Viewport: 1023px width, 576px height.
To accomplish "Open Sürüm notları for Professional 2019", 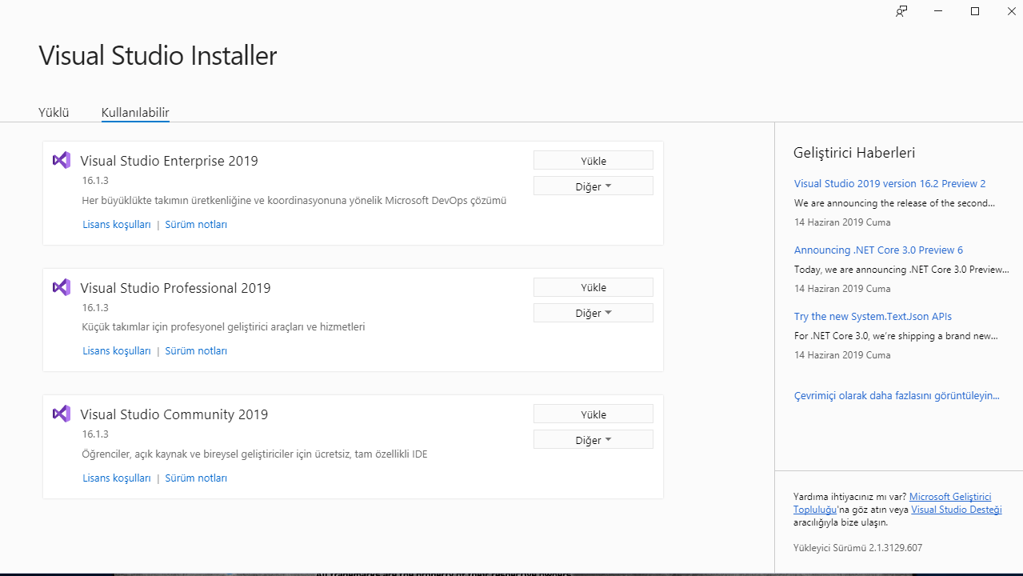I will click(x=196, y=351).
